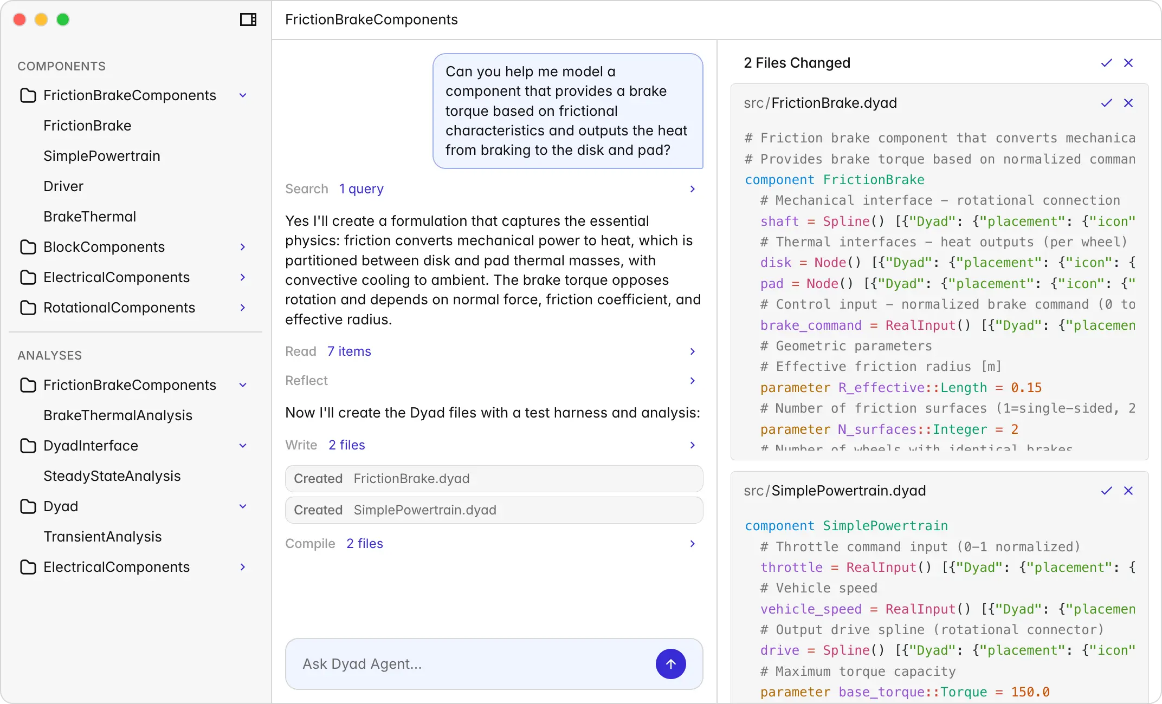This screenshot has height=704, width=1162.
Task: Click the ElectricalComponents folder icon under Components
Action: (28, 277)
